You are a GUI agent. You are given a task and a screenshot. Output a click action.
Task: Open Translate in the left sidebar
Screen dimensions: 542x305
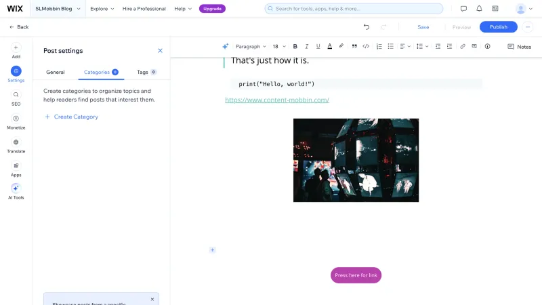[16, 146]
